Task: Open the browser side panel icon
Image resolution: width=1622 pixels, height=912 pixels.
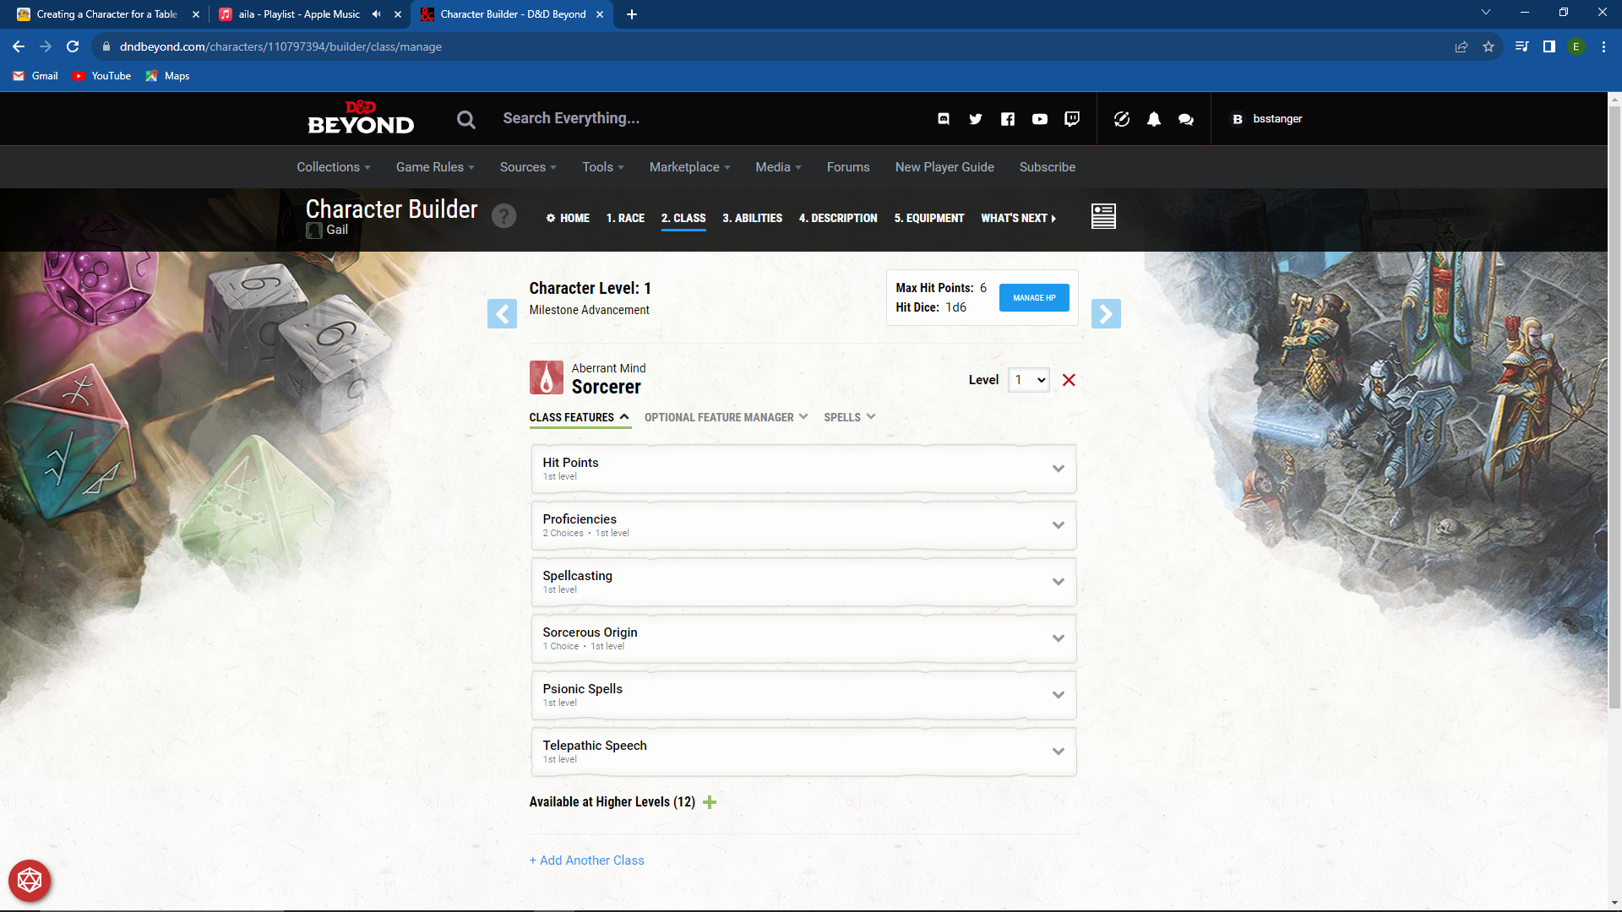Action: [x=1549, y=46]
